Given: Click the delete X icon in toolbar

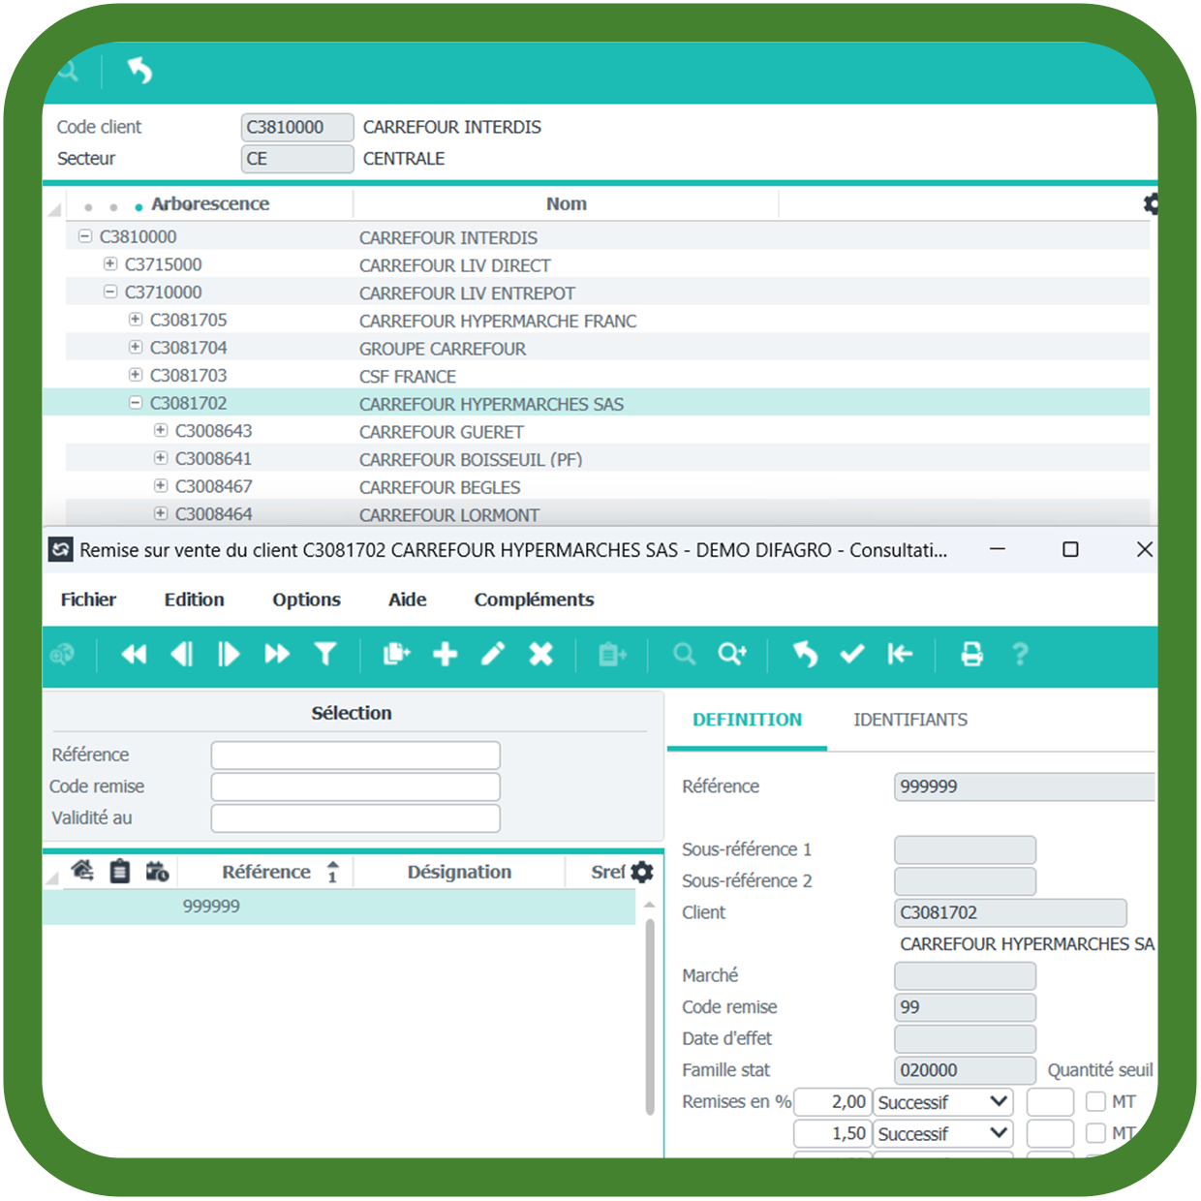Looking at the screenshot, I should 540,655.
